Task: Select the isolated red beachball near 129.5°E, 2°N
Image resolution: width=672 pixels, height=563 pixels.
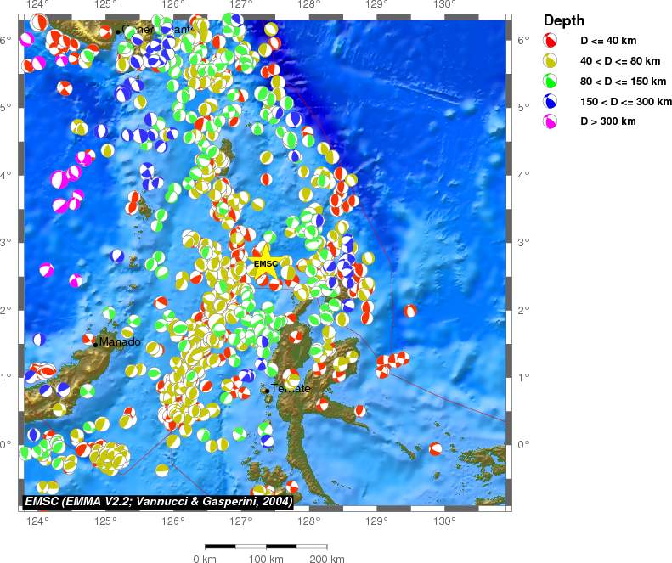Action: (x=410, y=311)
